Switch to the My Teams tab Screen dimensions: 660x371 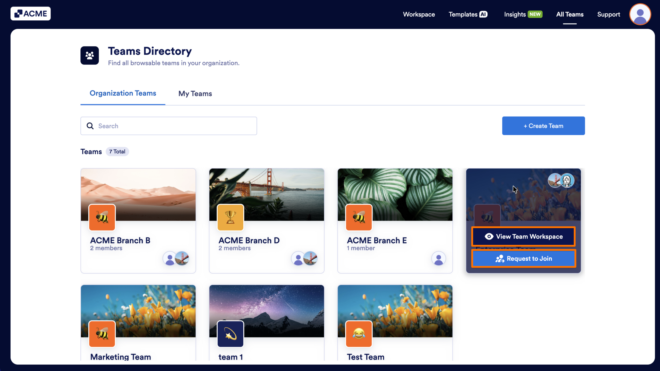195,94
